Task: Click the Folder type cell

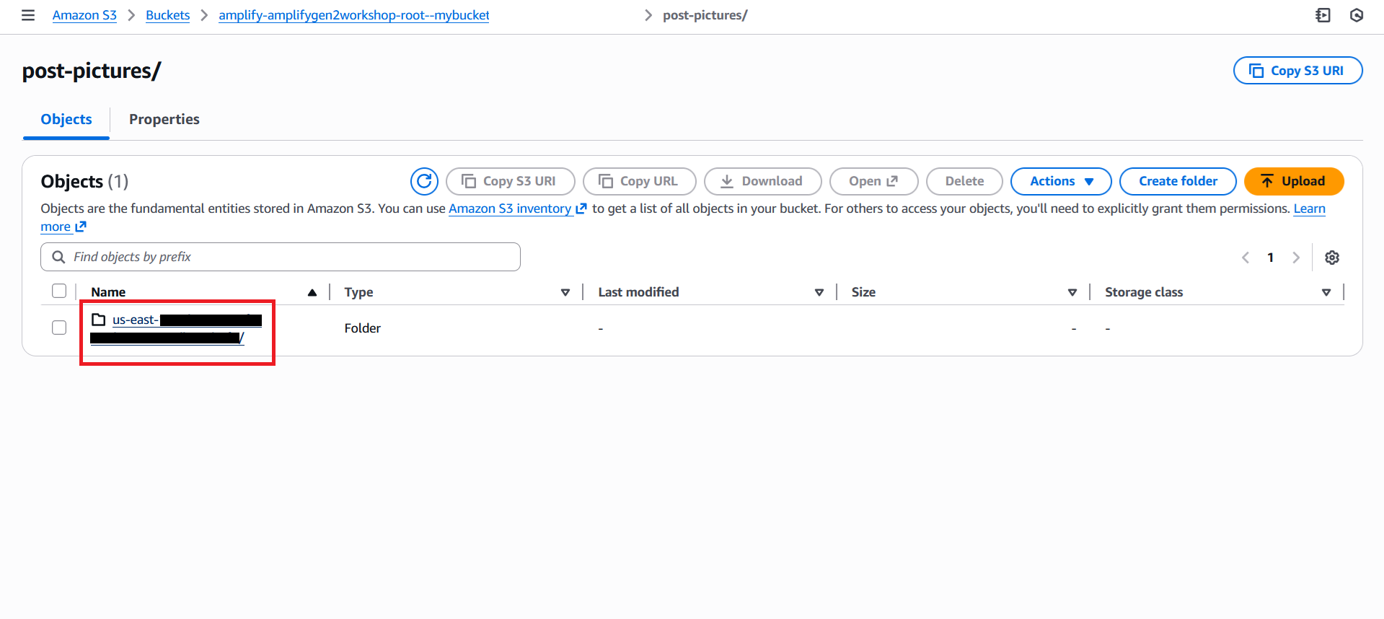Action: coord(362,328)
